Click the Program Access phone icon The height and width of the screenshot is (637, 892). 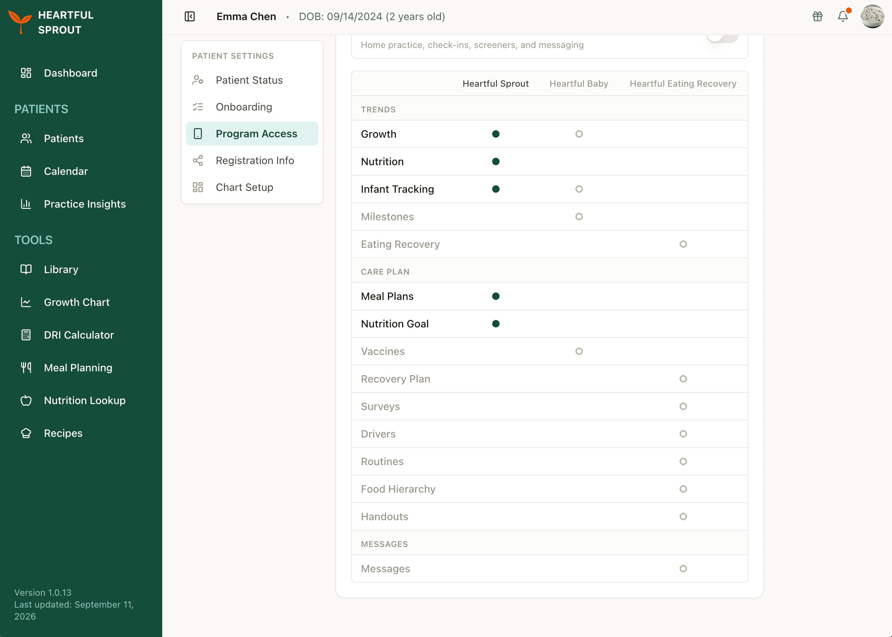coord(198,134)
